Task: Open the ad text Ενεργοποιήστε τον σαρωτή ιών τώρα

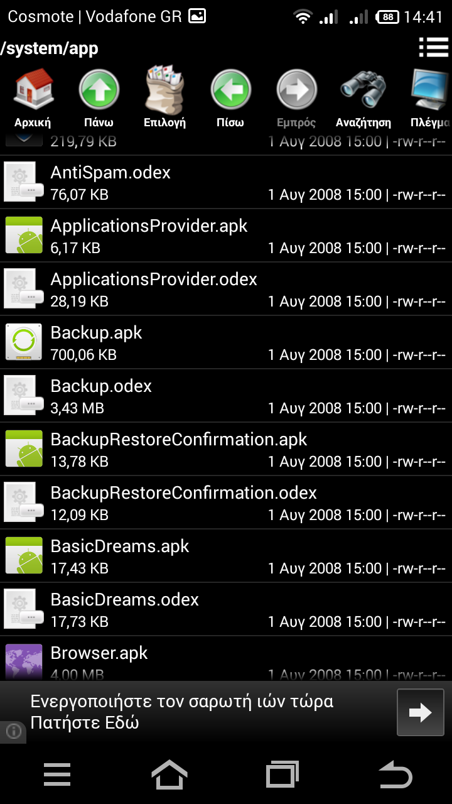Action: click(x=182, y=701)
